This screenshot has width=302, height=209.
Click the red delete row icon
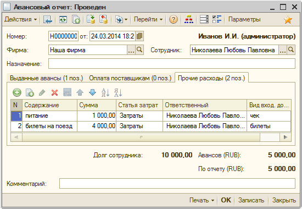[55, 92]
